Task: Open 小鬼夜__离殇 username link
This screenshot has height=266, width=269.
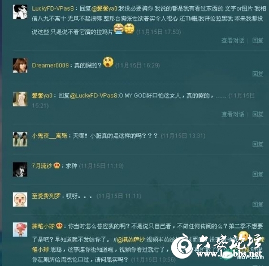Action: pos(49,136)
